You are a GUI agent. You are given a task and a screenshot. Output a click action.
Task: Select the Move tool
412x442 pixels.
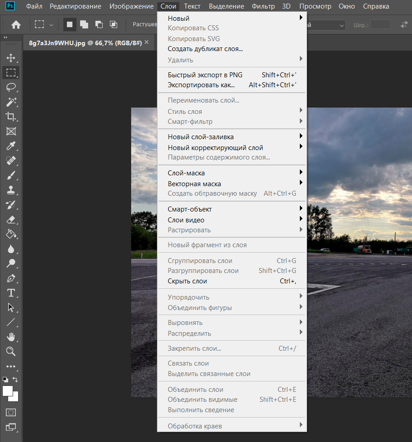pyautogui.click(x=11, y=58)
